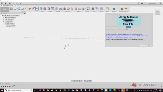Open the CREATE toolbar dropdown

coord(43,11)
